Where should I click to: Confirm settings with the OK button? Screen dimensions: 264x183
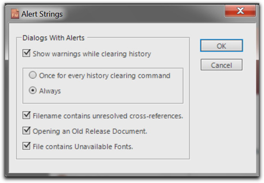pos(221,46)
